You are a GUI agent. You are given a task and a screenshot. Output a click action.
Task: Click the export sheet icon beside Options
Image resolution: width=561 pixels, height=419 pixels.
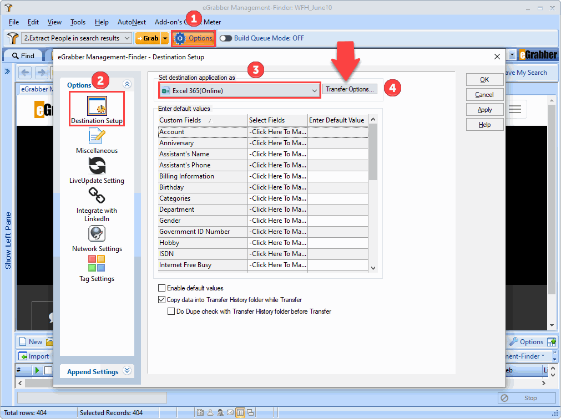click(x=552, y=342)
